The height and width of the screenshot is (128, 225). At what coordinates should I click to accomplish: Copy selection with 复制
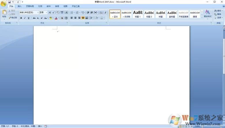tap(12, 14)
